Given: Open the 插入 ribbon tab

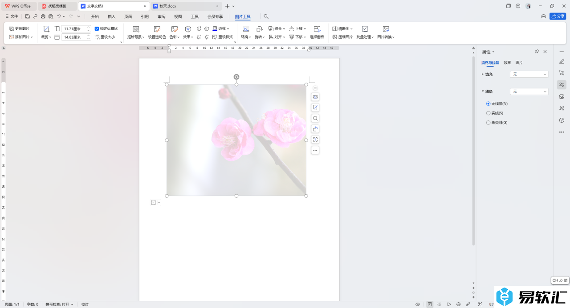Looking at the screenshot, I should pos(111,16).
